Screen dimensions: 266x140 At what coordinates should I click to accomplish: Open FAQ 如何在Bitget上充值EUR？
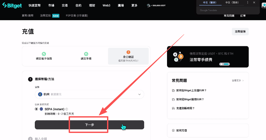pos(192,91)
